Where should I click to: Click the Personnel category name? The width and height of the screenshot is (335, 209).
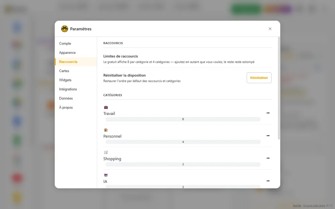tap(112, 136)
